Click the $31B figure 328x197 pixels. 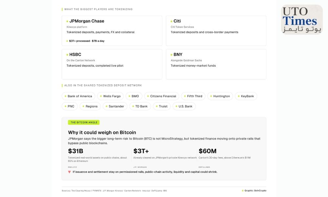pyautogui.click(x=75, y=151)
